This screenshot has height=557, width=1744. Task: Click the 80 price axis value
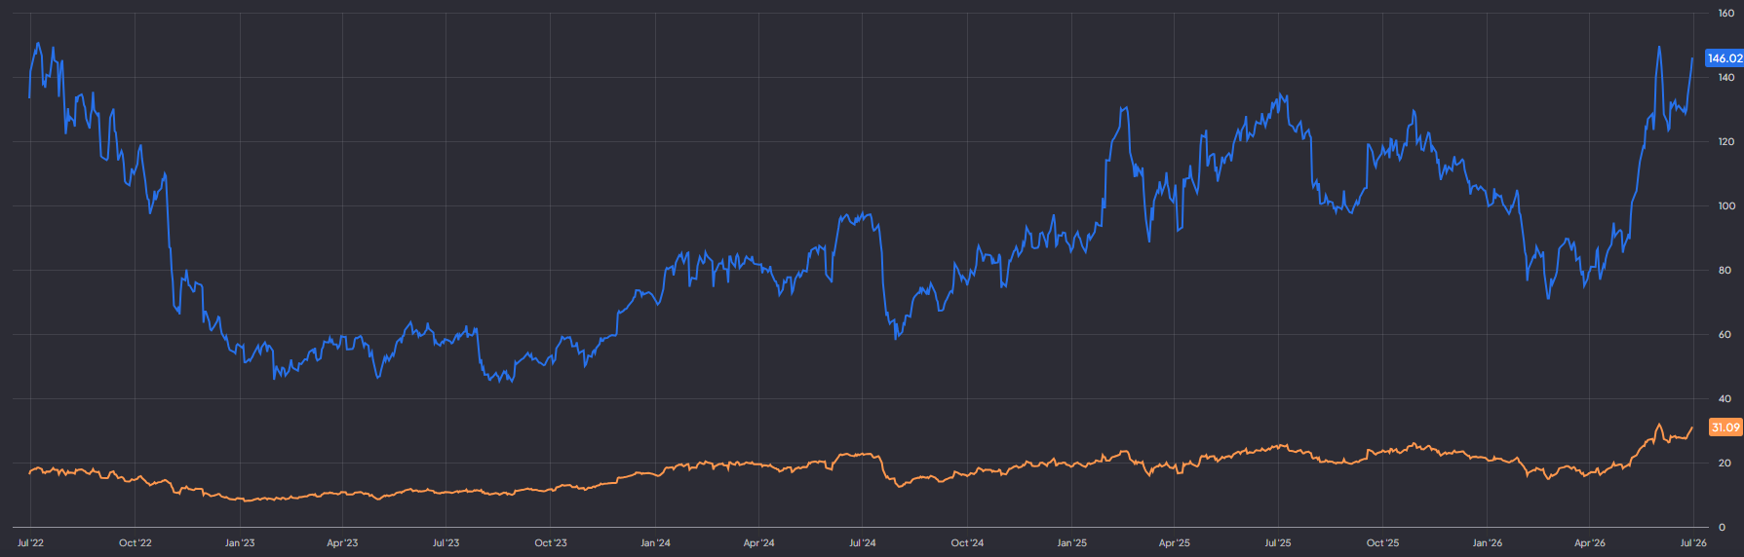point(1725,271)
